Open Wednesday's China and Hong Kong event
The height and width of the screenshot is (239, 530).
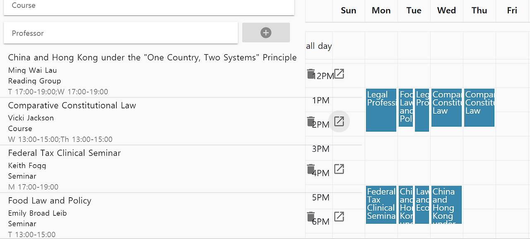[x=446, y=204]
